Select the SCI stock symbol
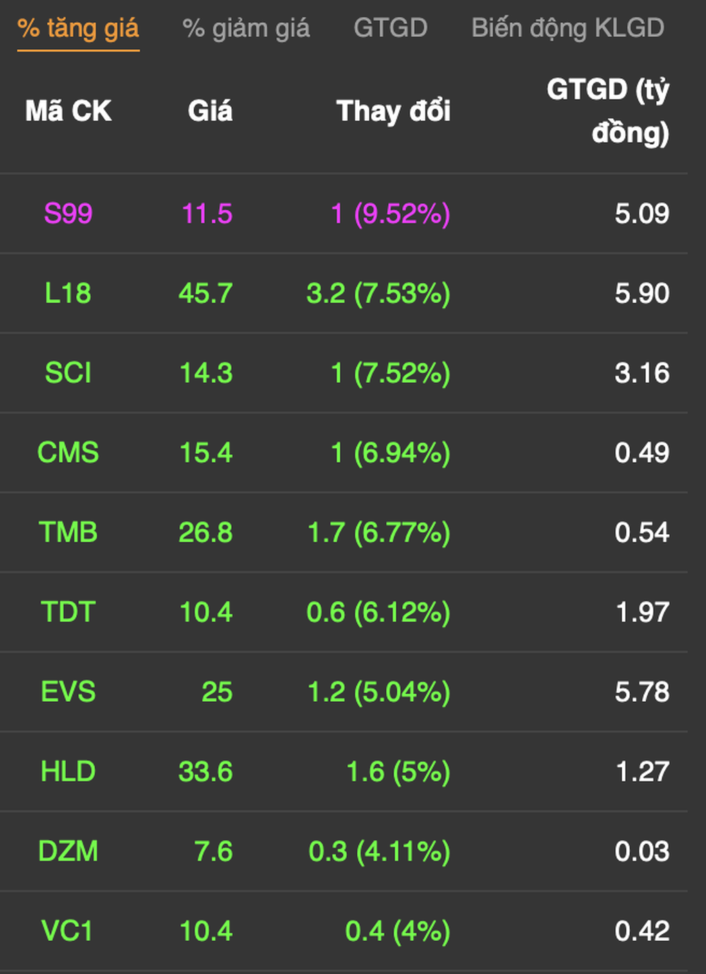The height and width of the screenshot is (974, 706). click(68, 373)
